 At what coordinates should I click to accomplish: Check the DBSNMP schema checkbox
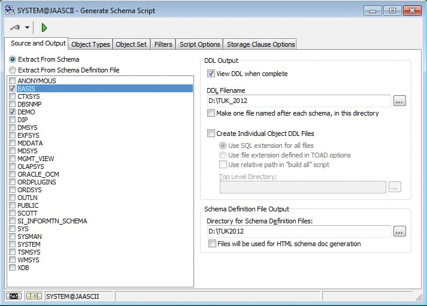click(x=12, y=104)
